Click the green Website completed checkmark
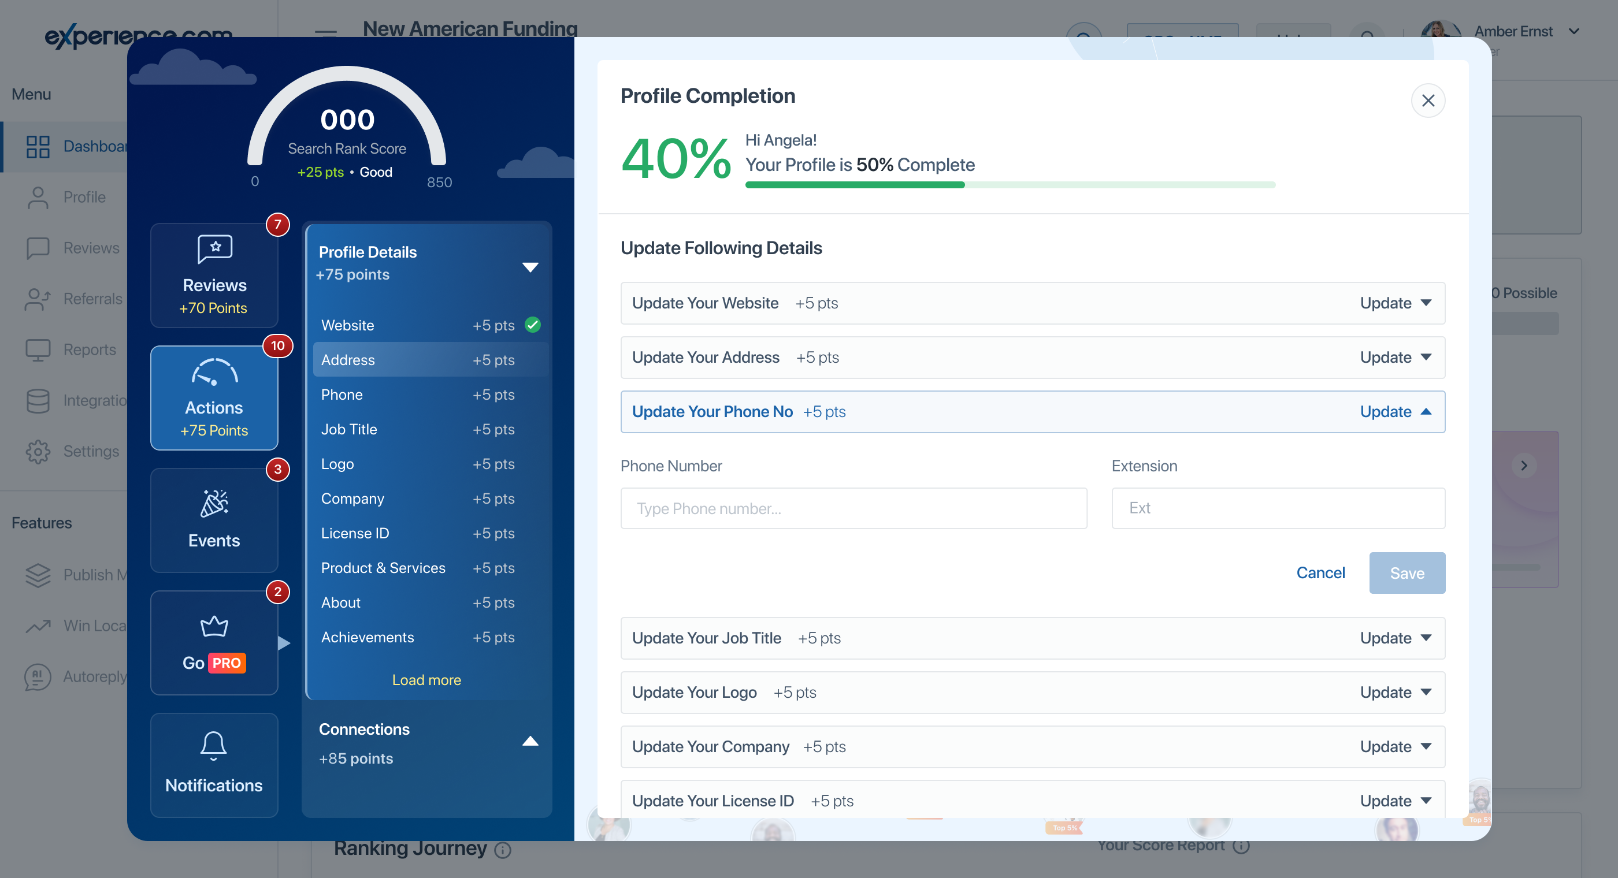 (x=533, y=325)
